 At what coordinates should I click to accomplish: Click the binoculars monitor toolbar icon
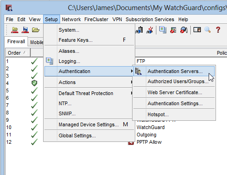pyautogui.click(x=184, y=30)
